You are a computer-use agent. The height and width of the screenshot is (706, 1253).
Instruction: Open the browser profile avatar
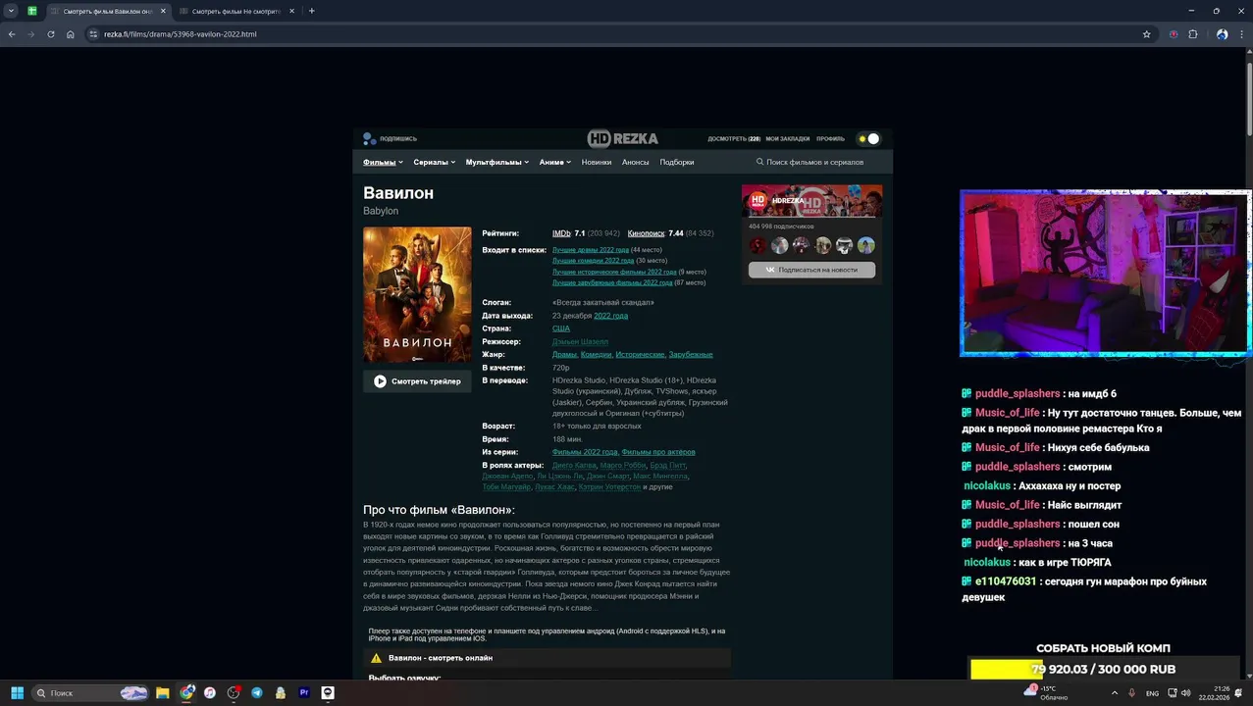point(1222,34)
